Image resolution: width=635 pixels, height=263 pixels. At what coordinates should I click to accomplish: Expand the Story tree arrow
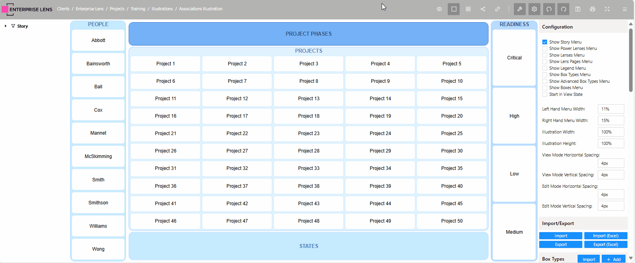click(6, 26)
